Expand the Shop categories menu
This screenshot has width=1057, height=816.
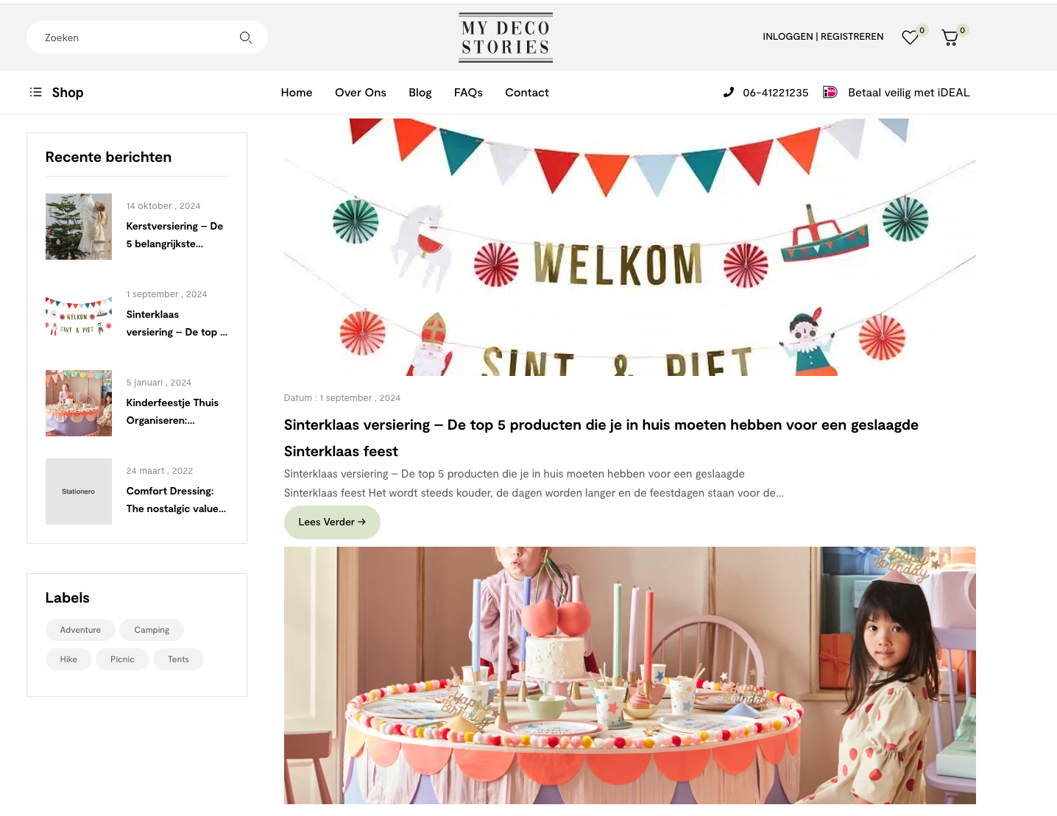[x=68, y=92]
